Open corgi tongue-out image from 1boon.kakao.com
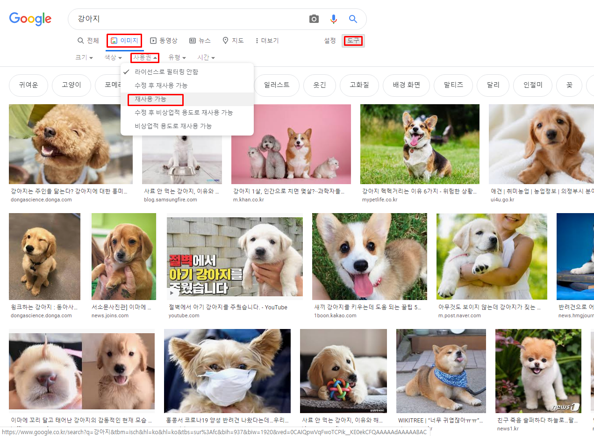594x436 pixels. click(370, 257)
